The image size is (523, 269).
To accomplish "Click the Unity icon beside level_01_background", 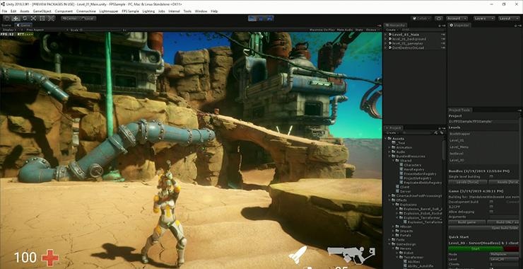I will point(390,39).
